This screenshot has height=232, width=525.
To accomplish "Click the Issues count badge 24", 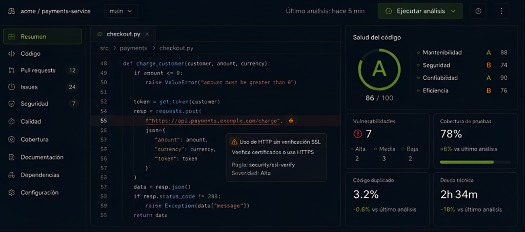I will click(72, 87).
